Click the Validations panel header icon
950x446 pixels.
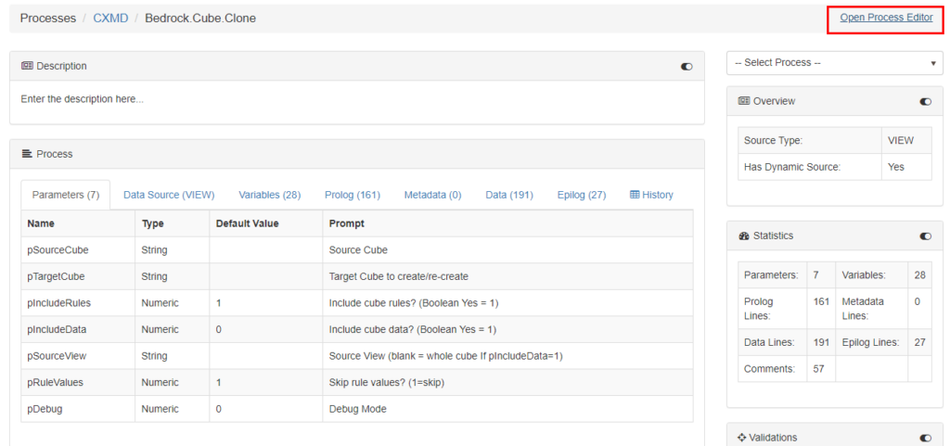click(744, 438)
